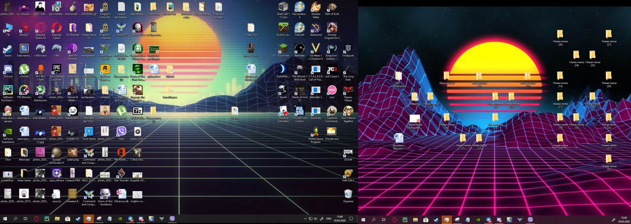Select folder Новая папка (27) on right monitor
The height and width of the screenshot is (224, 631).
tap(609, 37)
